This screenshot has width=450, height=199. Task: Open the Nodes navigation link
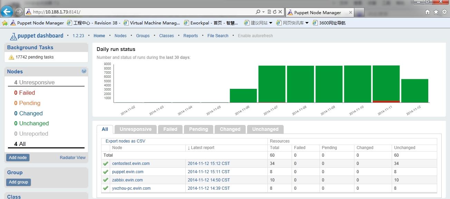[x=120, y=36]
